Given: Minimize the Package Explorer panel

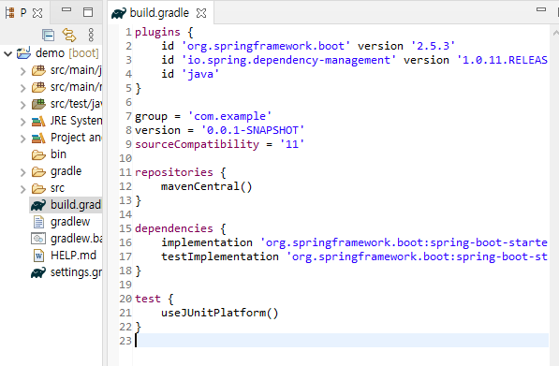Looking at the screenshot, I should pyautogui.click(x=66, y=10).
